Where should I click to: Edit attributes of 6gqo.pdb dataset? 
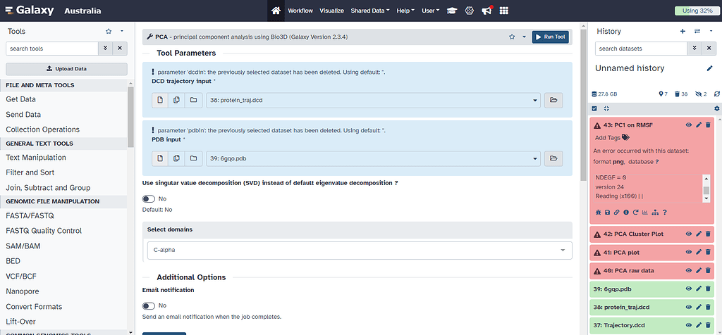click(x=698, y=289)
